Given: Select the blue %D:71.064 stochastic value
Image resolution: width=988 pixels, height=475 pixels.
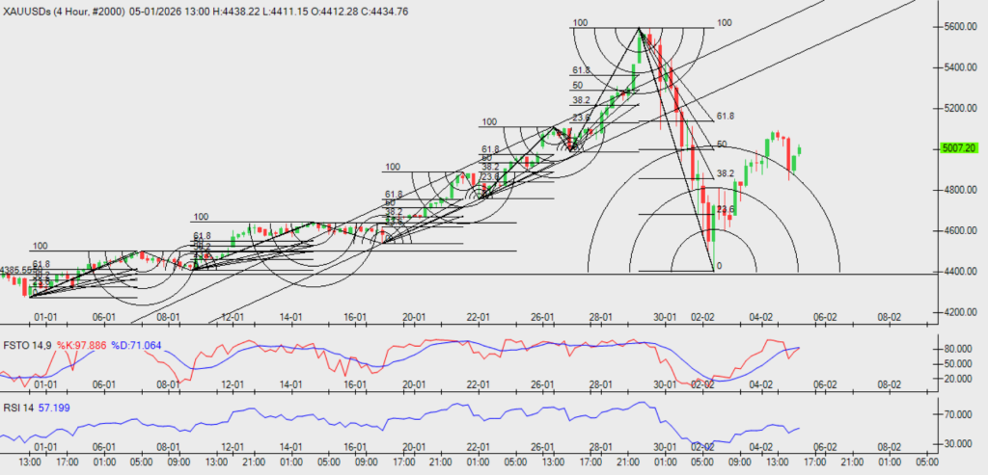Looking at the screenshot, I should 135,344.
